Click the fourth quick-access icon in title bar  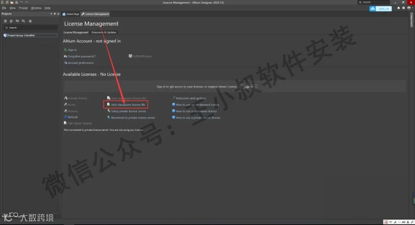[17, 2]
